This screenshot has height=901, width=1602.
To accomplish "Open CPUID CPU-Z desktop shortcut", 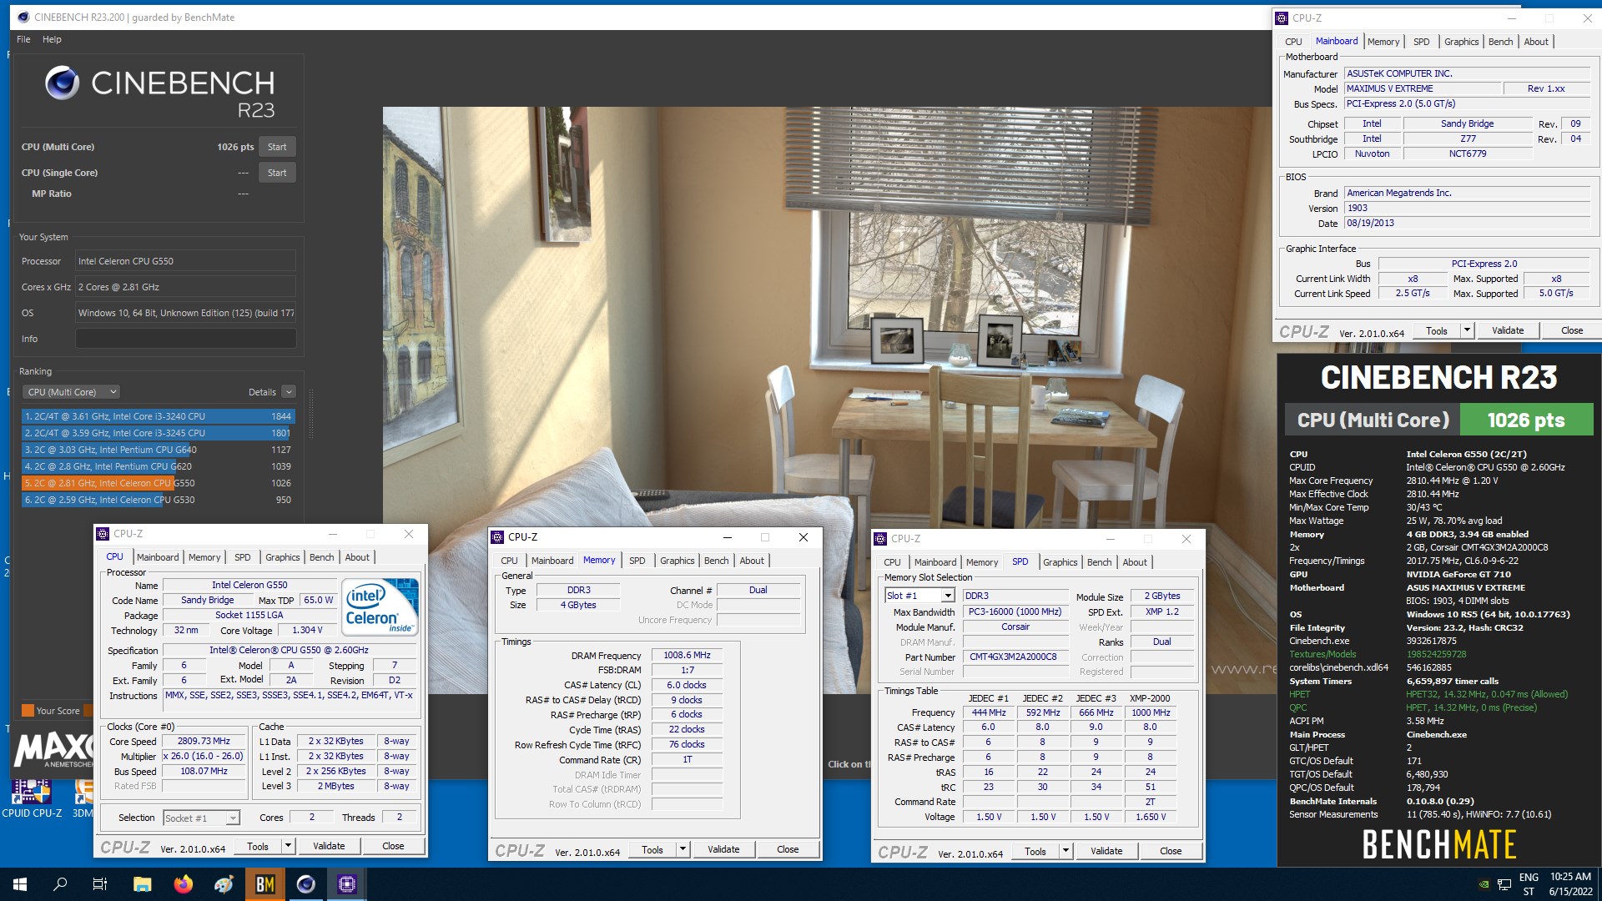I will point(32,798).
